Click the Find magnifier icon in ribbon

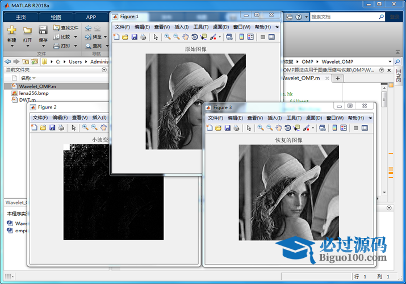click(88, 46)
